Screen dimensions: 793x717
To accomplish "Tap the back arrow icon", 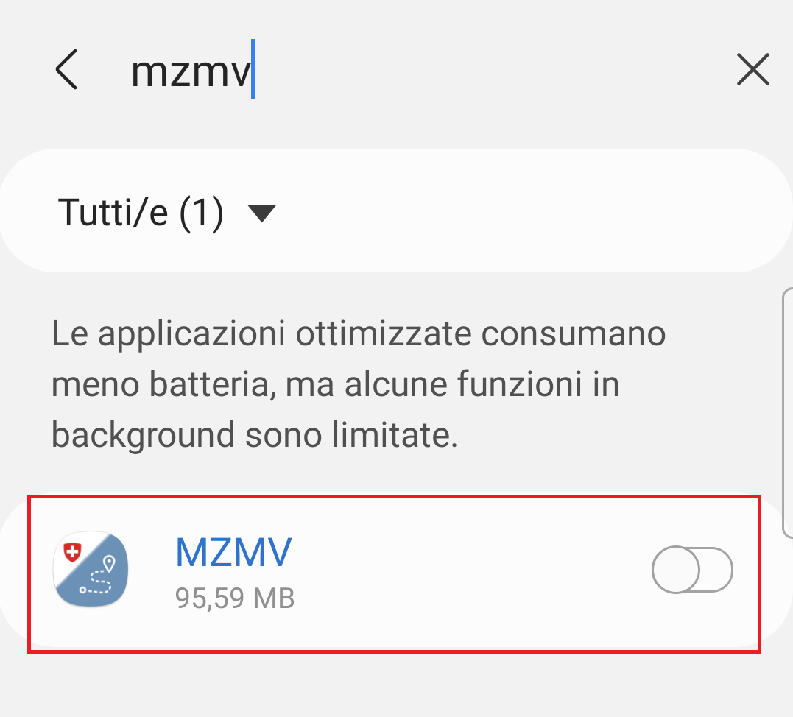I will pos(67,69).
